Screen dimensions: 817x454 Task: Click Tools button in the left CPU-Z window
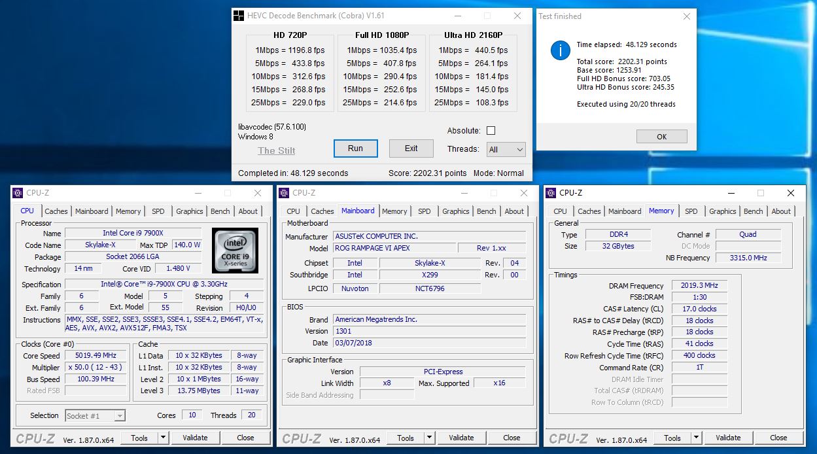point(139,438)
